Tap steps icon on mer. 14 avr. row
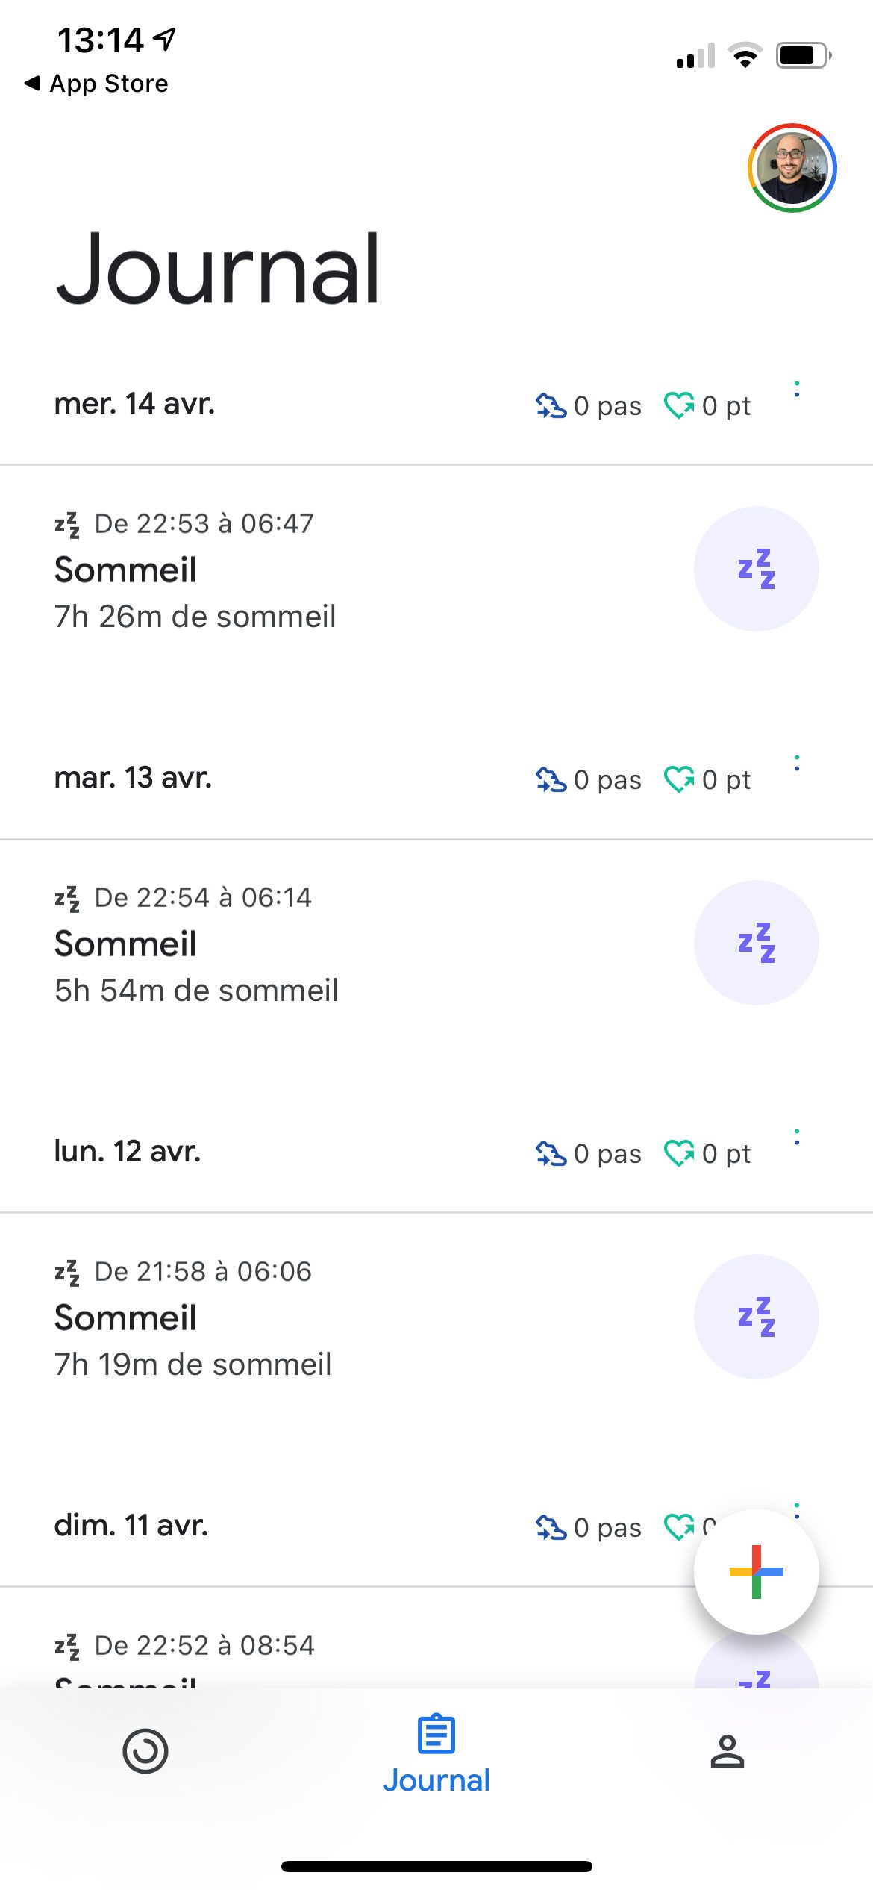The width and height of the screenshot is (873, 1890). pyautogui.click(x=551, y=406)
